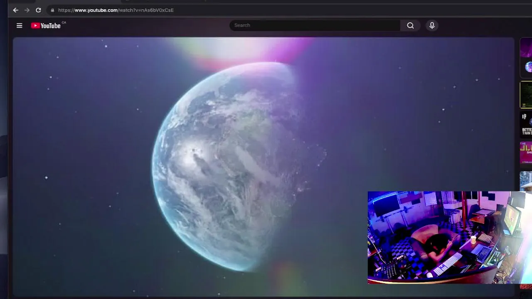Start voice search with the microphone icon
Image resolution: width=532 pixels, height=299 pixels.
pos(432,25)
